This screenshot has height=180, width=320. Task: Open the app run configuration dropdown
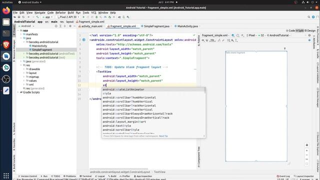pos(47,17)
